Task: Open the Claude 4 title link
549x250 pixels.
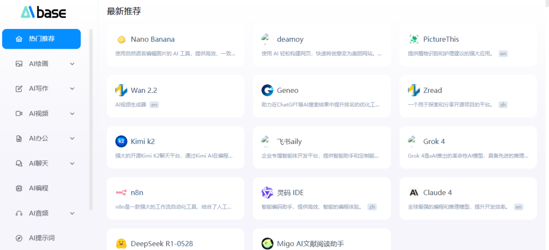Action: click(437, 193)
